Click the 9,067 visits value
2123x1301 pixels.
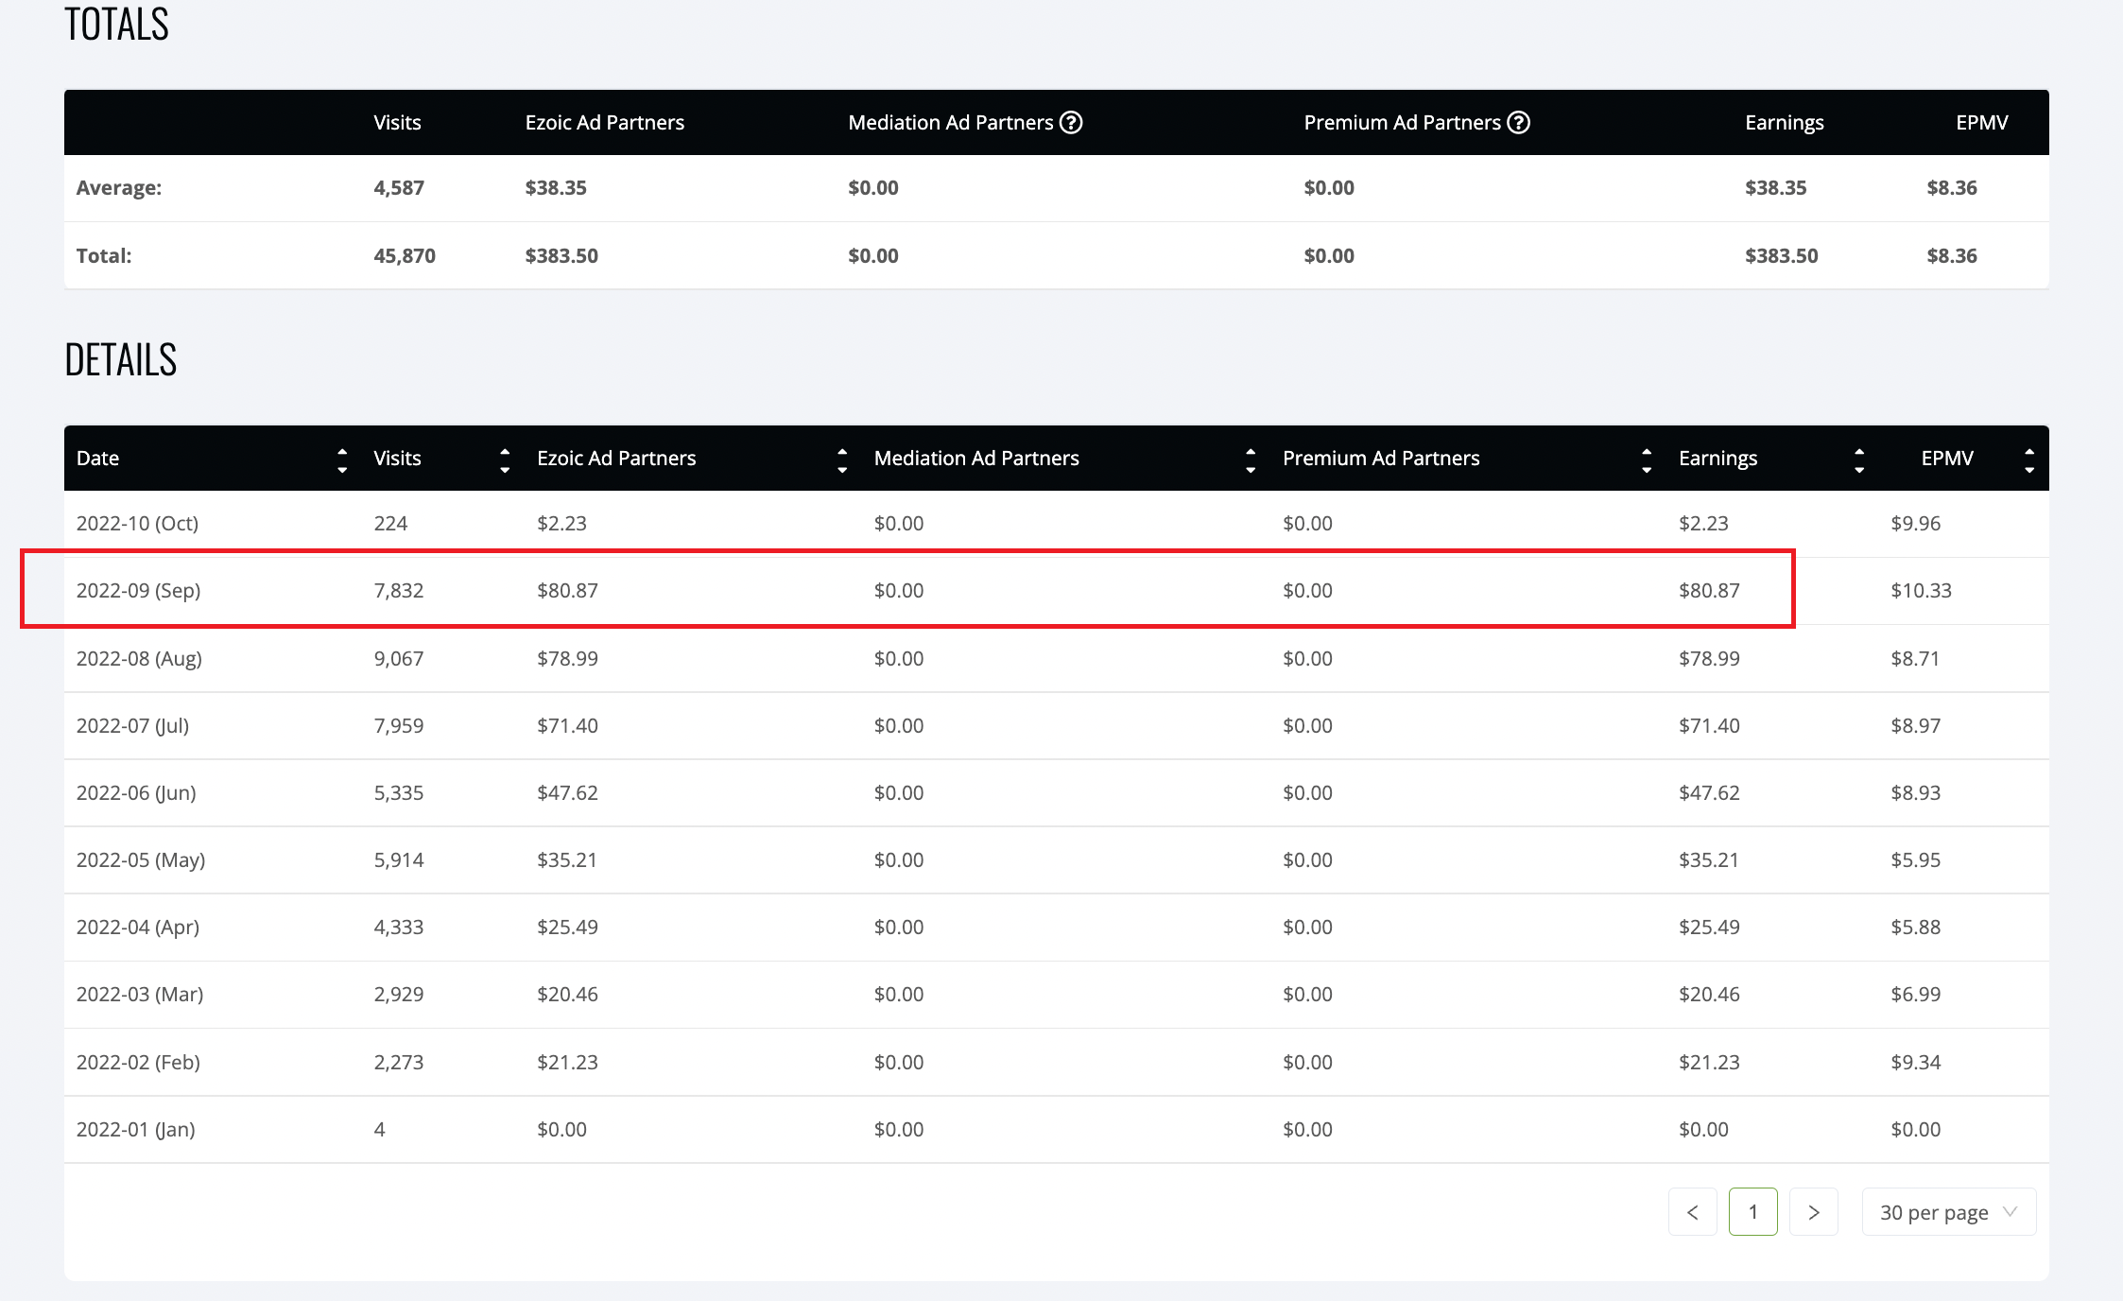[399, 659]
